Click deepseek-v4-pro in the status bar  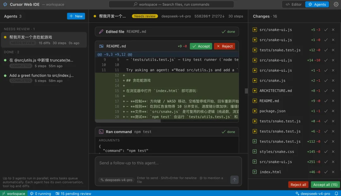click(313, 193)
